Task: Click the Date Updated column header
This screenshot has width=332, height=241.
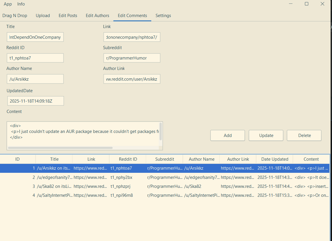Action: pyautogui.click(x=275, y=159)
